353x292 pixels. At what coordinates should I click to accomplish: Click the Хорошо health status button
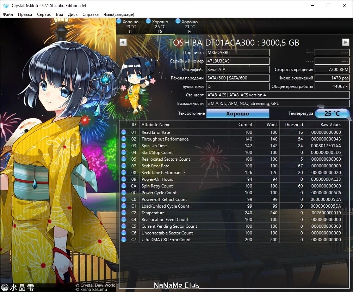237,113
